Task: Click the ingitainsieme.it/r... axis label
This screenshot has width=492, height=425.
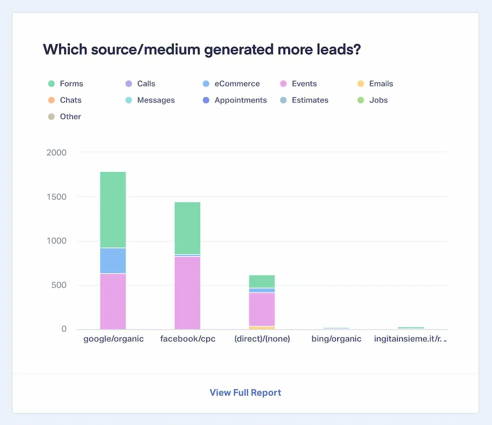Action: pos(411,339)
